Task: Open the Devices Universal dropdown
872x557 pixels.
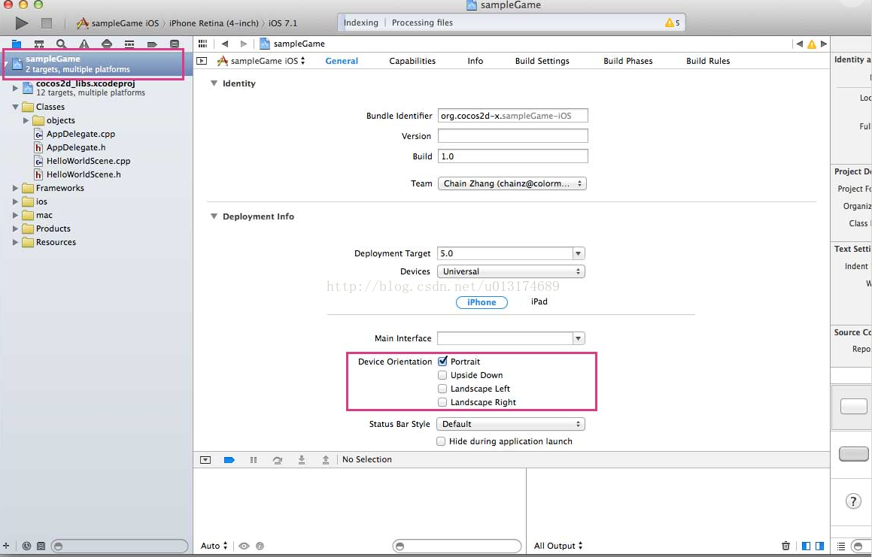Action: (511, 271)
